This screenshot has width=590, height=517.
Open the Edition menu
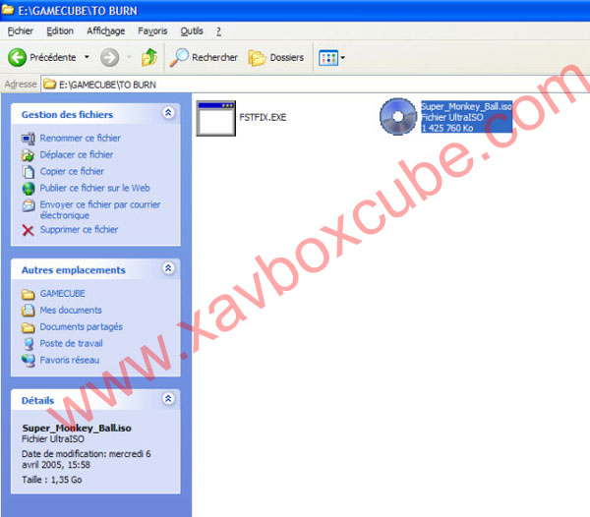(x=60, y=31)
